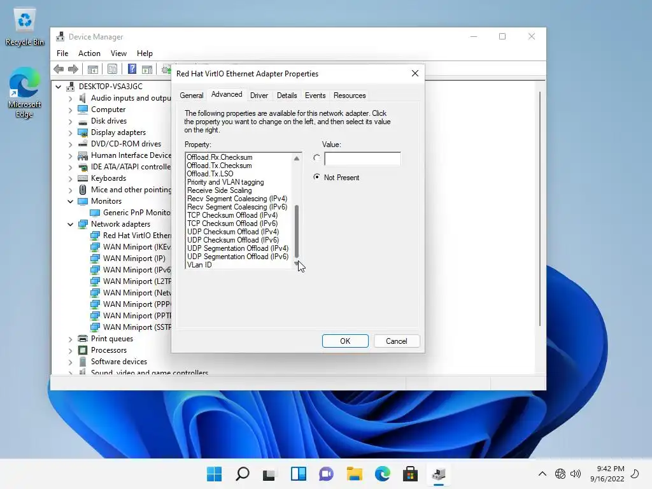Screen dimensions: 652x489
Task: Expand the Display adapters node
Action: pos(70,133)
